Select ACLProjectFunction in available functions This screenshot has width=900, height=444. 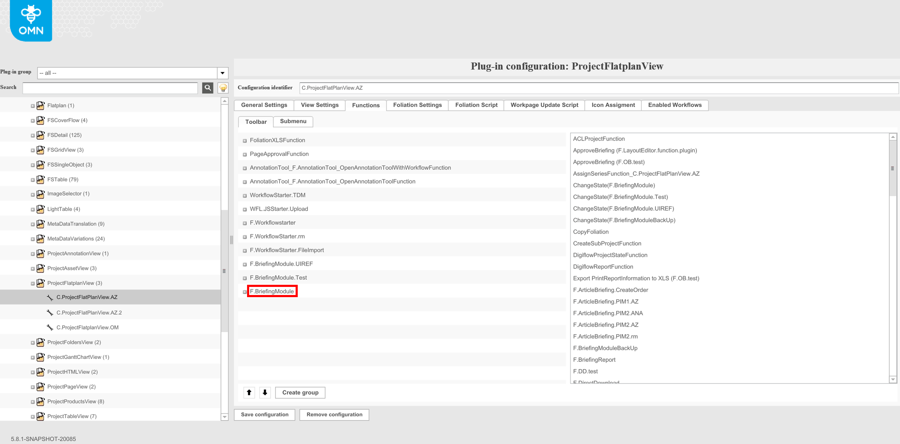tap(598, 139)
